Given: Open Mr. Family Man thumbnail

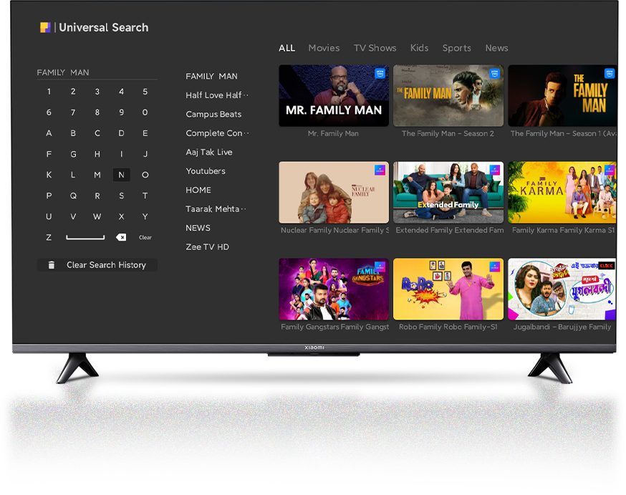Looking at the screenshot, I should coord(334,96).
